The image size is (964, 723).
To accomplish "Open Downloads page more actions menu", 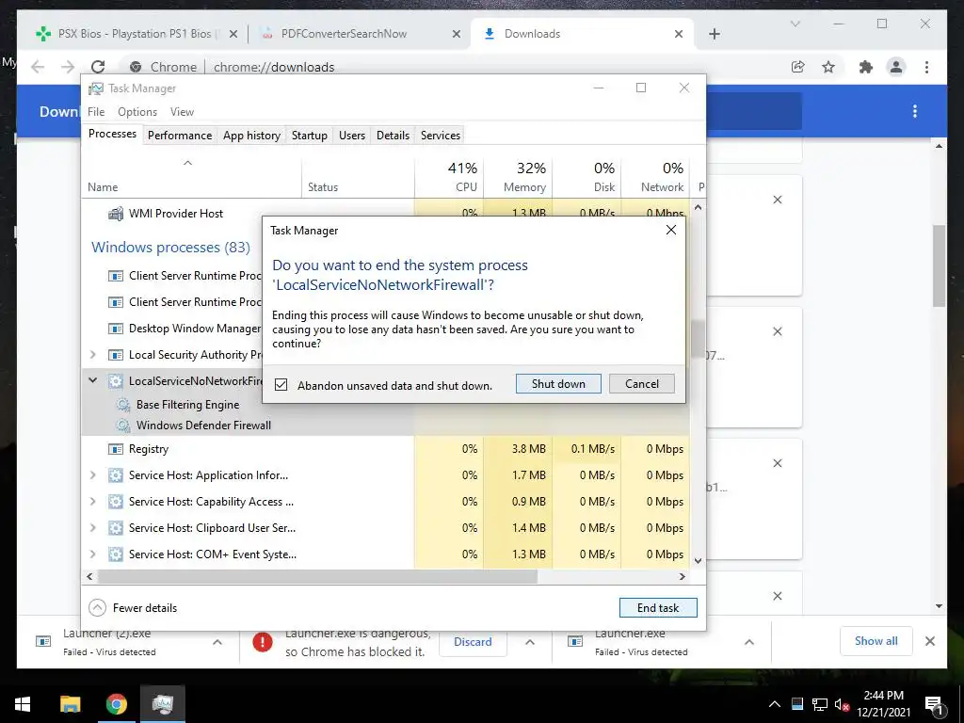I will point(915,111).
